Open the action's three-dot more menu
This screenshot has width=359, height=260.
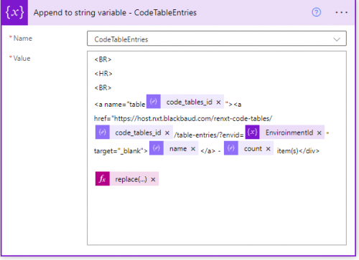point(341,12)
